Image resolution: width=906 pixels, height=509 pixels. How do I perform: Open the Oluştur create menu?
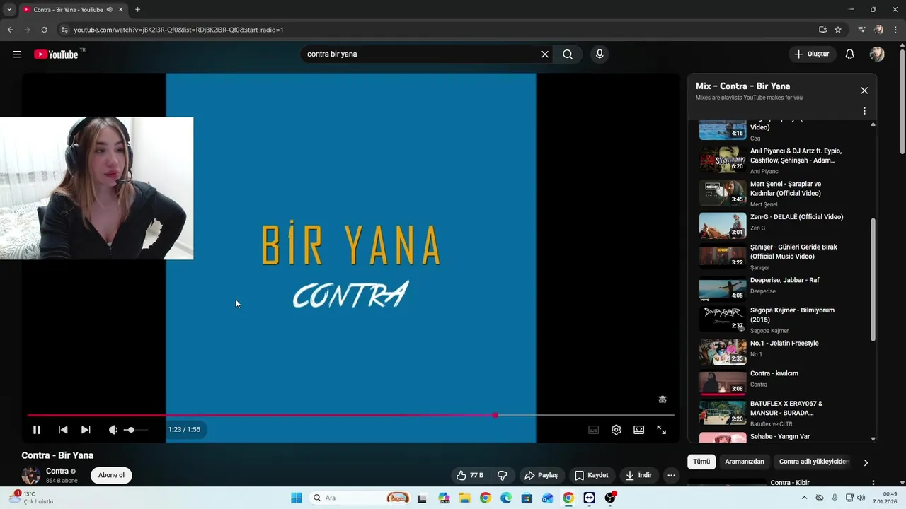click(x=812, y=54)
